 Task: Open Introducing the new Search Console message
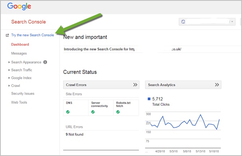pos(122,49)
